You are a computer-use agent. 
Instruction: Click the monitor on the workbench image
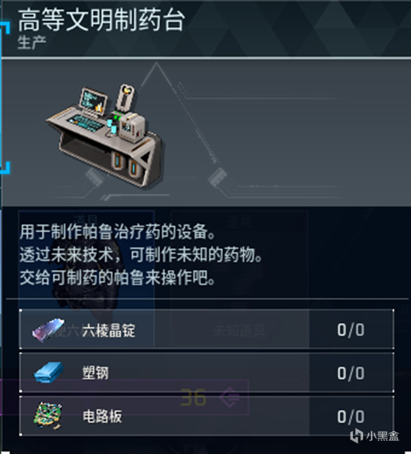[x=93, y=101]
